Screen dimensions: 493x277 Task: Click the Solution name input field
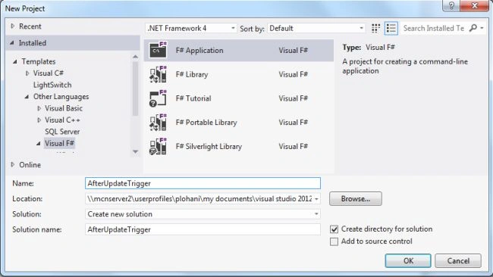203,229
